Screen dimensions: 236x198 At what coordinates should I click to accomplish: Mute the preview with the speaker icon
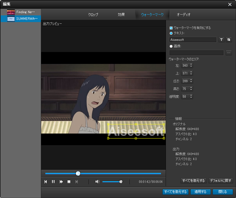point(97,182)
